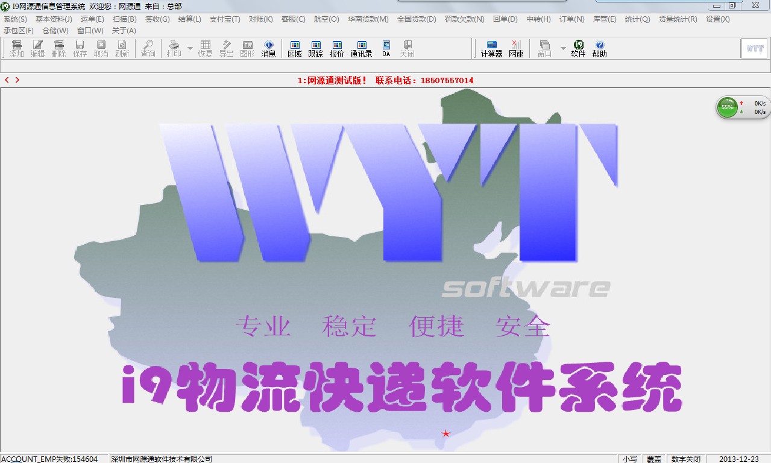
Task: Open the 运单(E) menu
Action: point(92,19)
